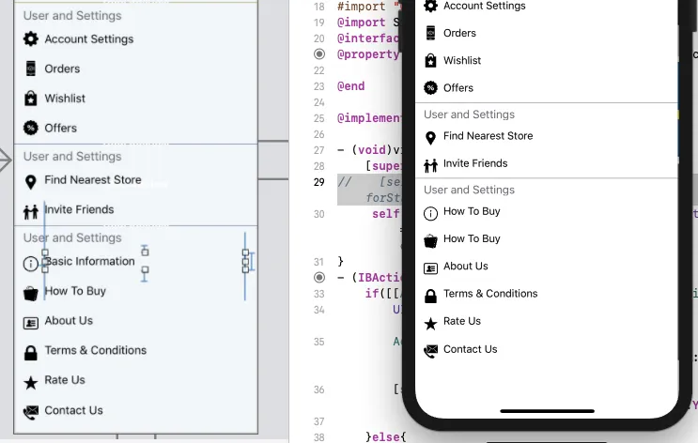698x443 pixels.
Task: Click the Account Settings gear icon in the simulator
Action: click(431, 6)
